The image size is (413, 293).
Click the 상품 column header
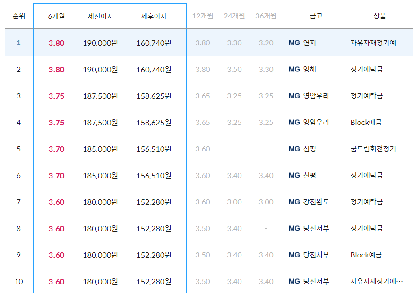coord(379,16)
